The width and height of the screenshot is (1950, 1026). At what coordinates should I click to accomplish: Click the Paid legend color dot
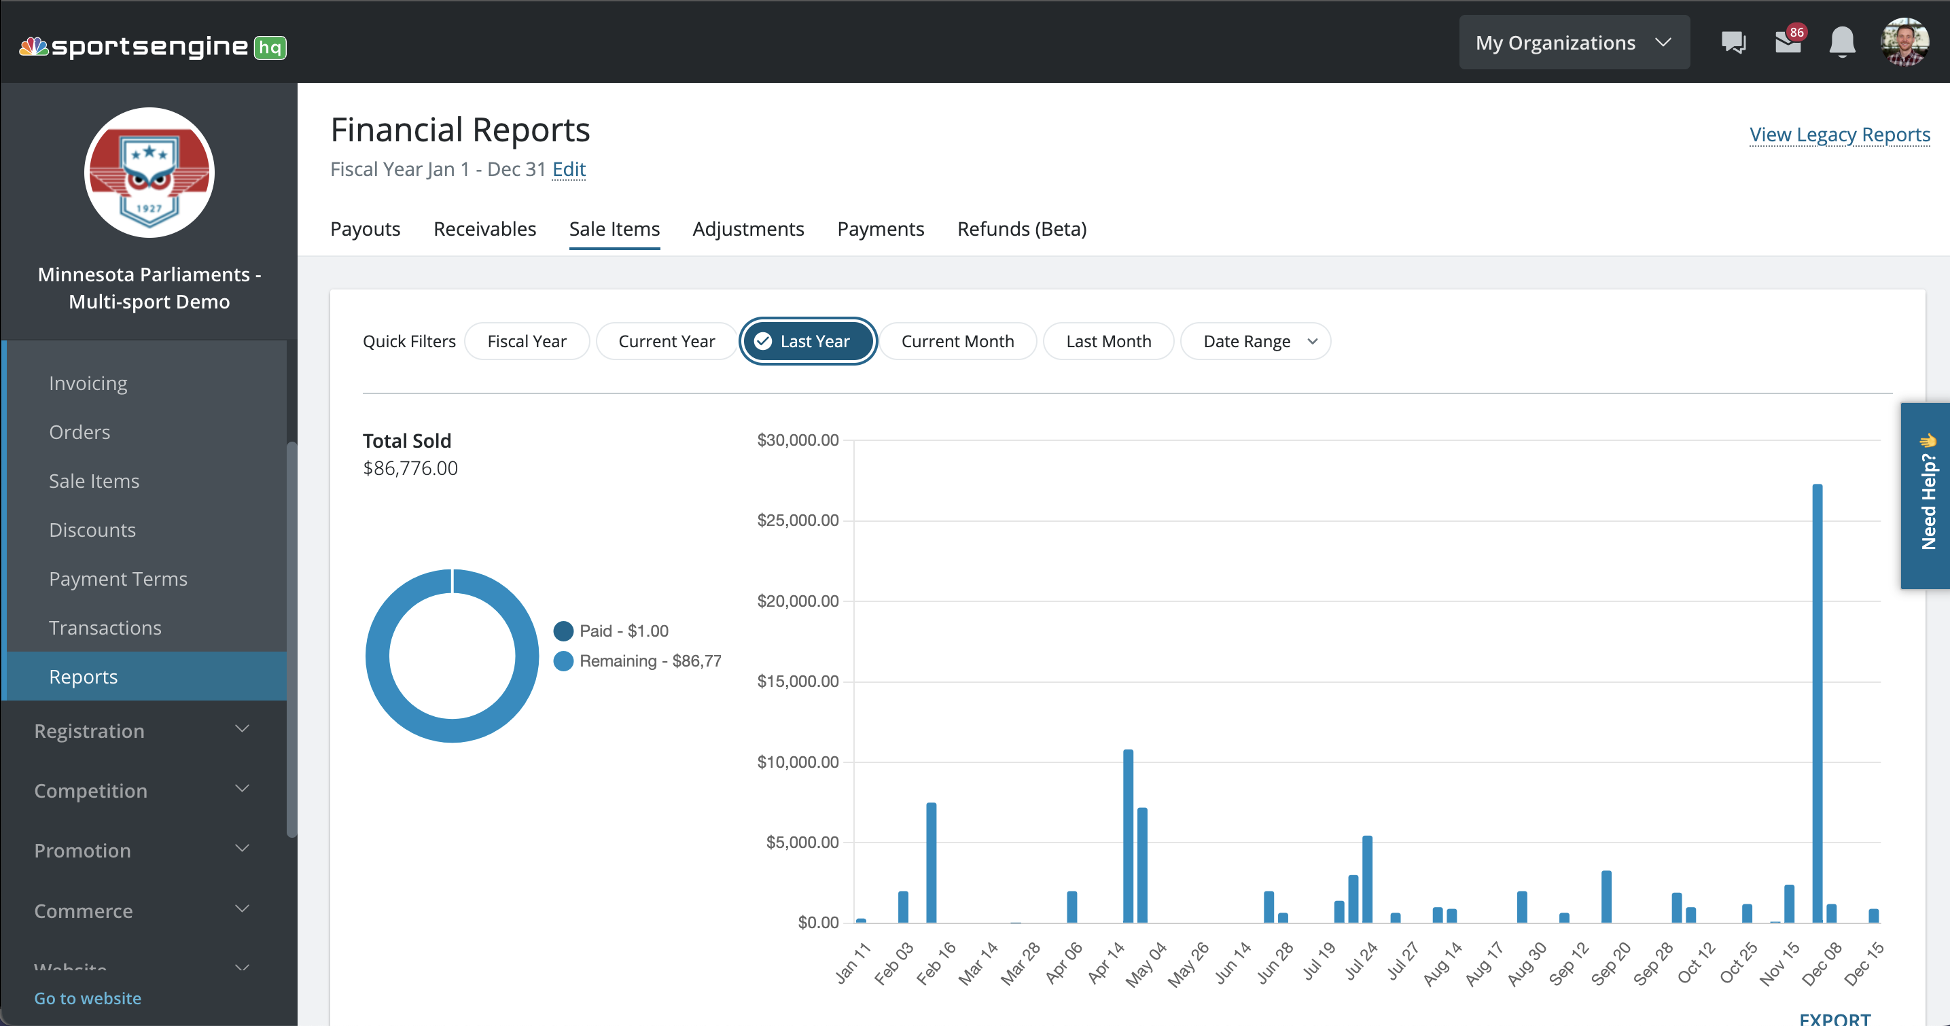pyautogui.click(x=563, y=631)
